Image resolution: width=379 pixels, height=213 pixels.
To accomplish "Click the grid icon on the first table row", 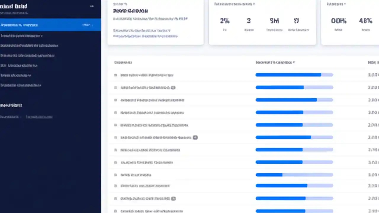I will click(x=115, y=75).
